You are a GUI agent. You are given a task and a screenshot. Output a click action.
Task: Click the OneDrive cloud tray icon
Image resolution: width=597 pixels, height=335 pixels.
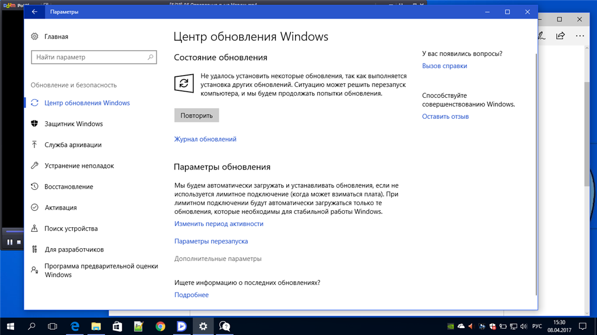coord(461,326)
